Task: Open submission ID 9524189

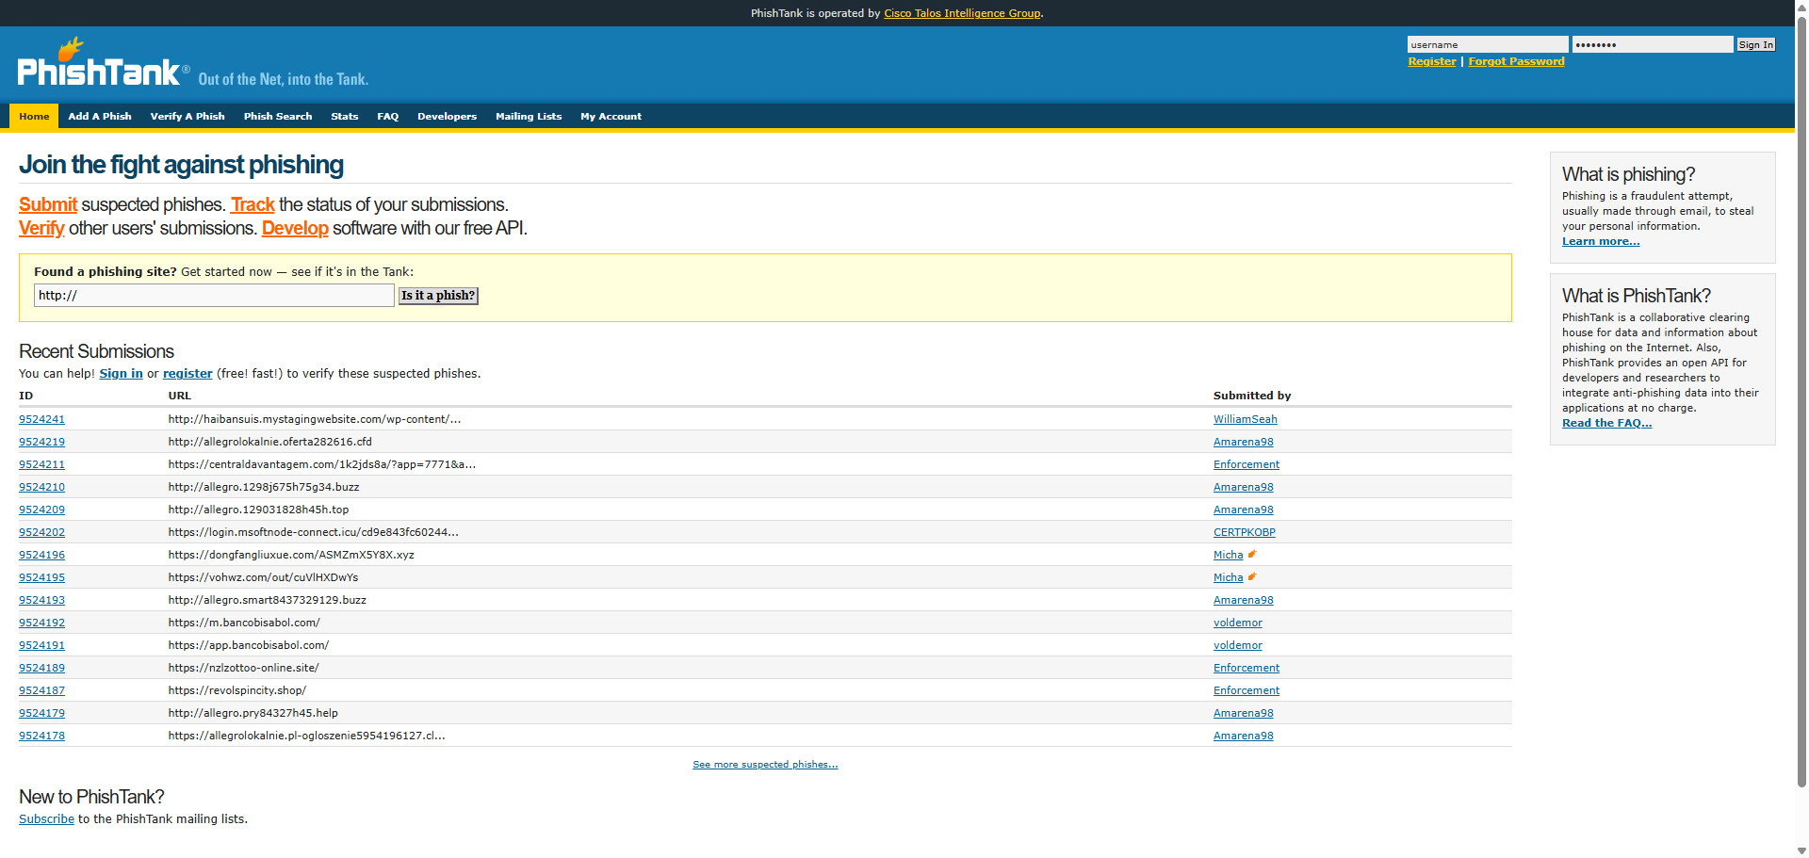Action: pyautogui.click(x=41, y=668)
